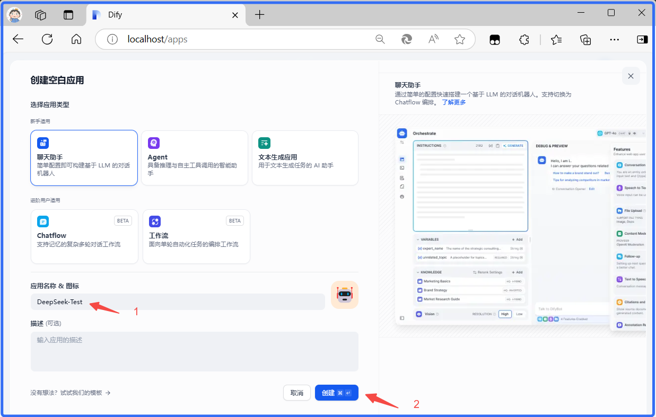Click the browser profile avatar

point(14,15)
